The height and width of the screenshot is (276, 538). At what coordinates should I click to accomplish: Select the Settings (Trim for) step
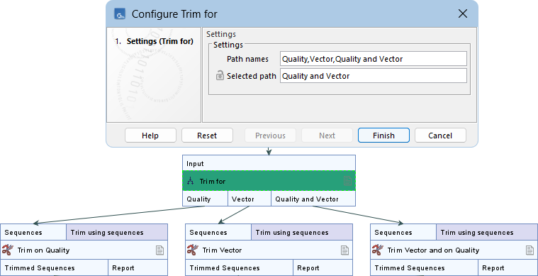[160, 41]
